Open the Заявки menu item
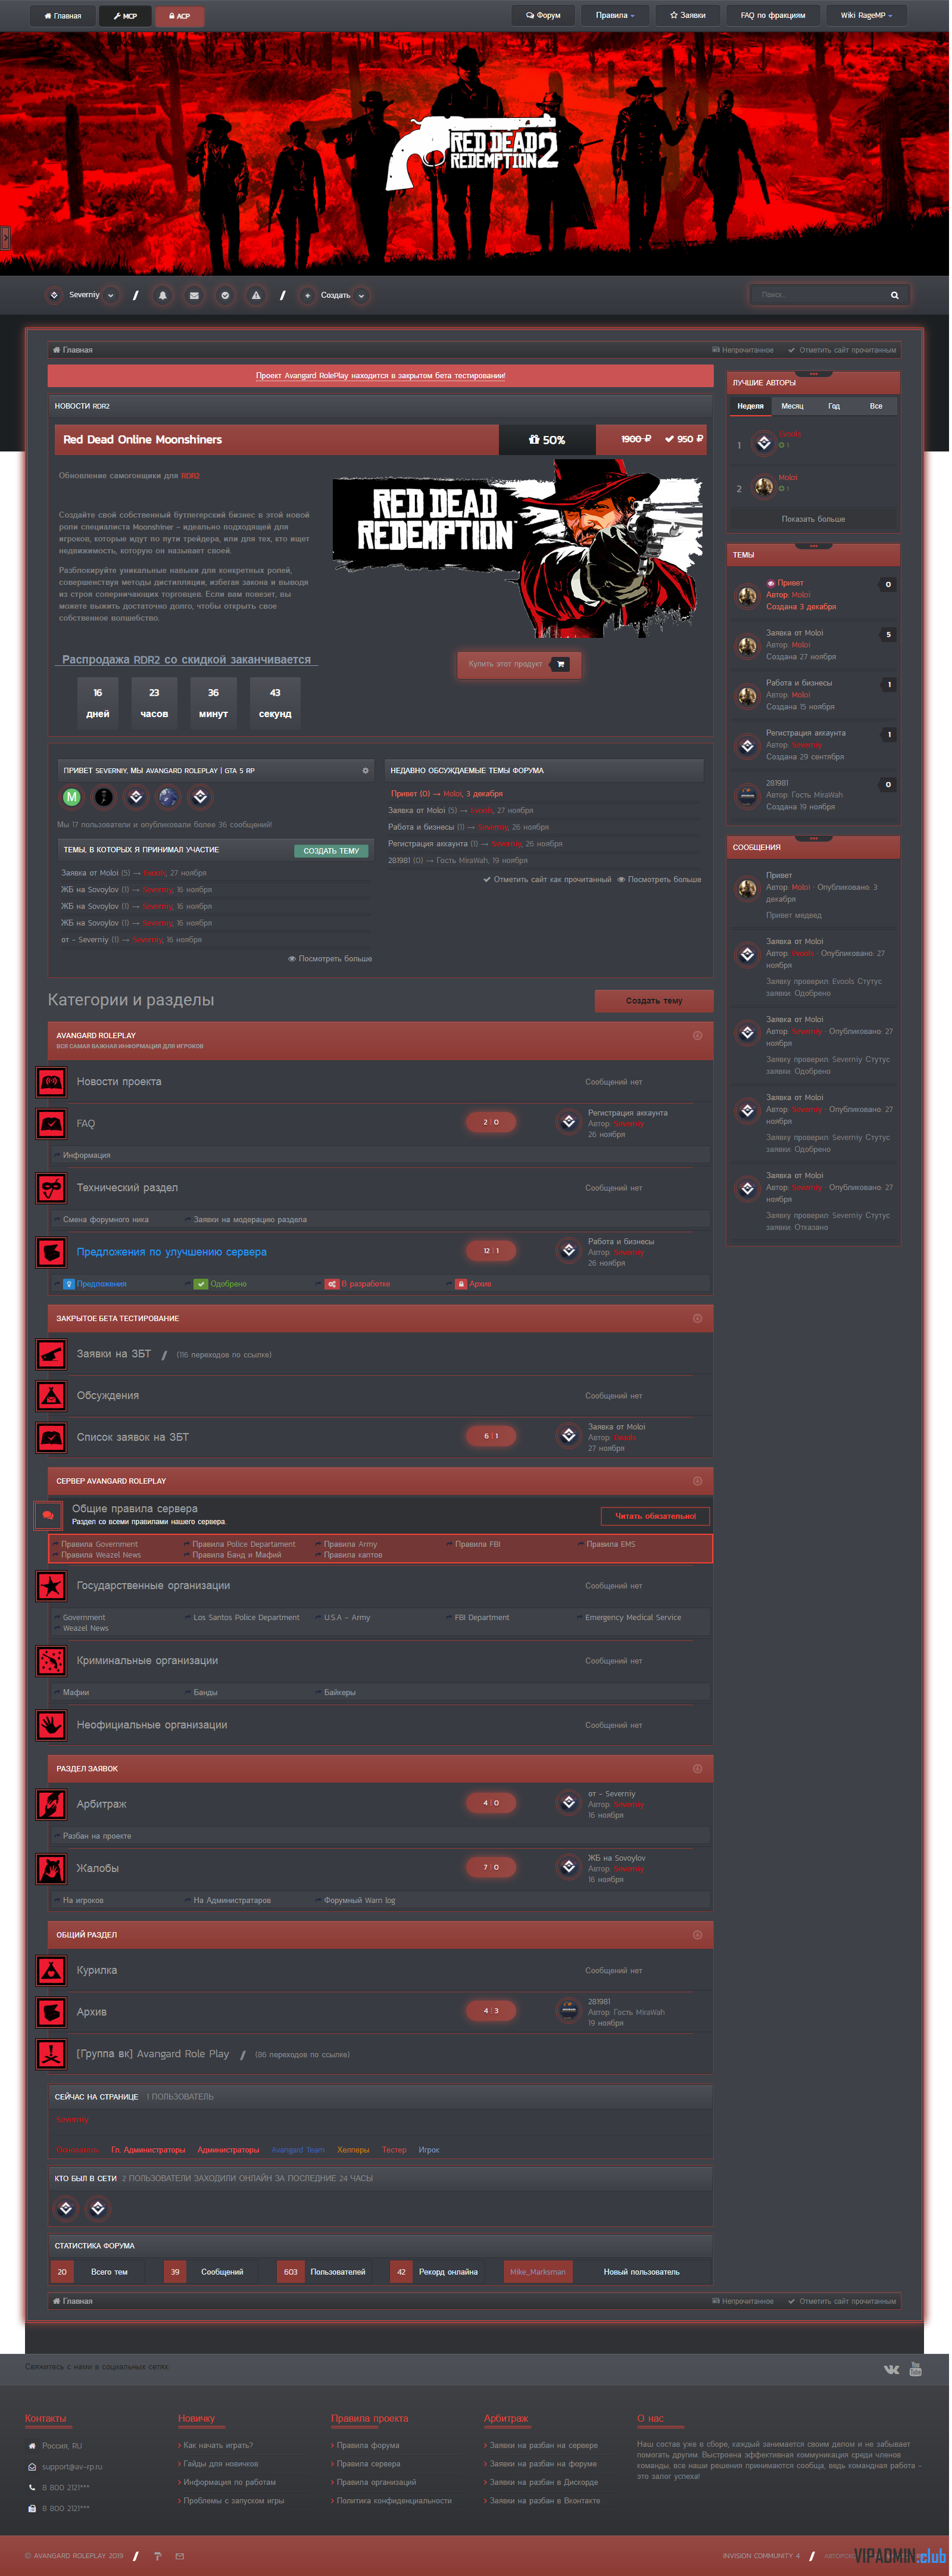 click(x=689, y=15)
